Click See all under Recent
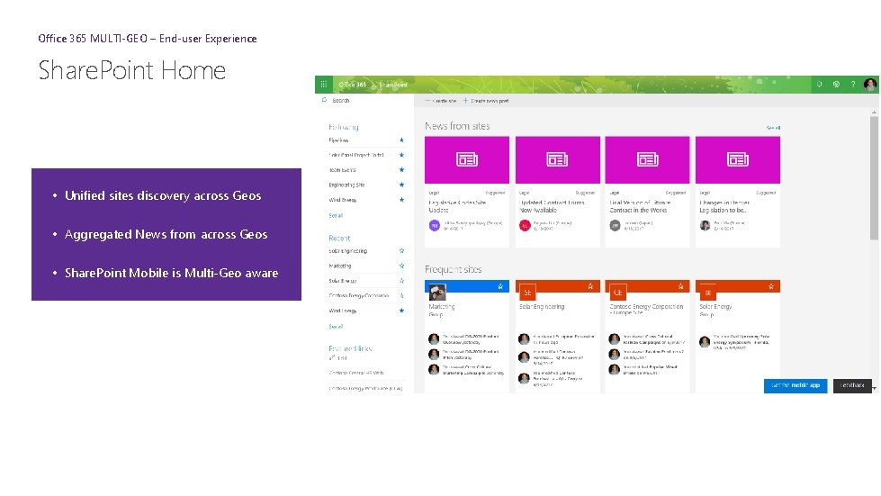The height and width of the screenshot is (496, 881). pos(336,327)
